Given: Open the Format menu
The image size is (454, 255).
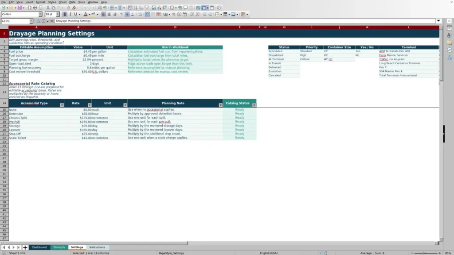Looking at the screenshot, I should 40,2.
